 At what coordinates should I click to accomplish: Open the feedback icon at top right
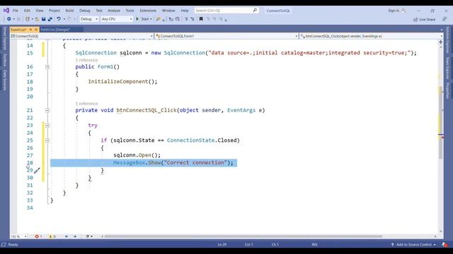click(x=445, y=19)
